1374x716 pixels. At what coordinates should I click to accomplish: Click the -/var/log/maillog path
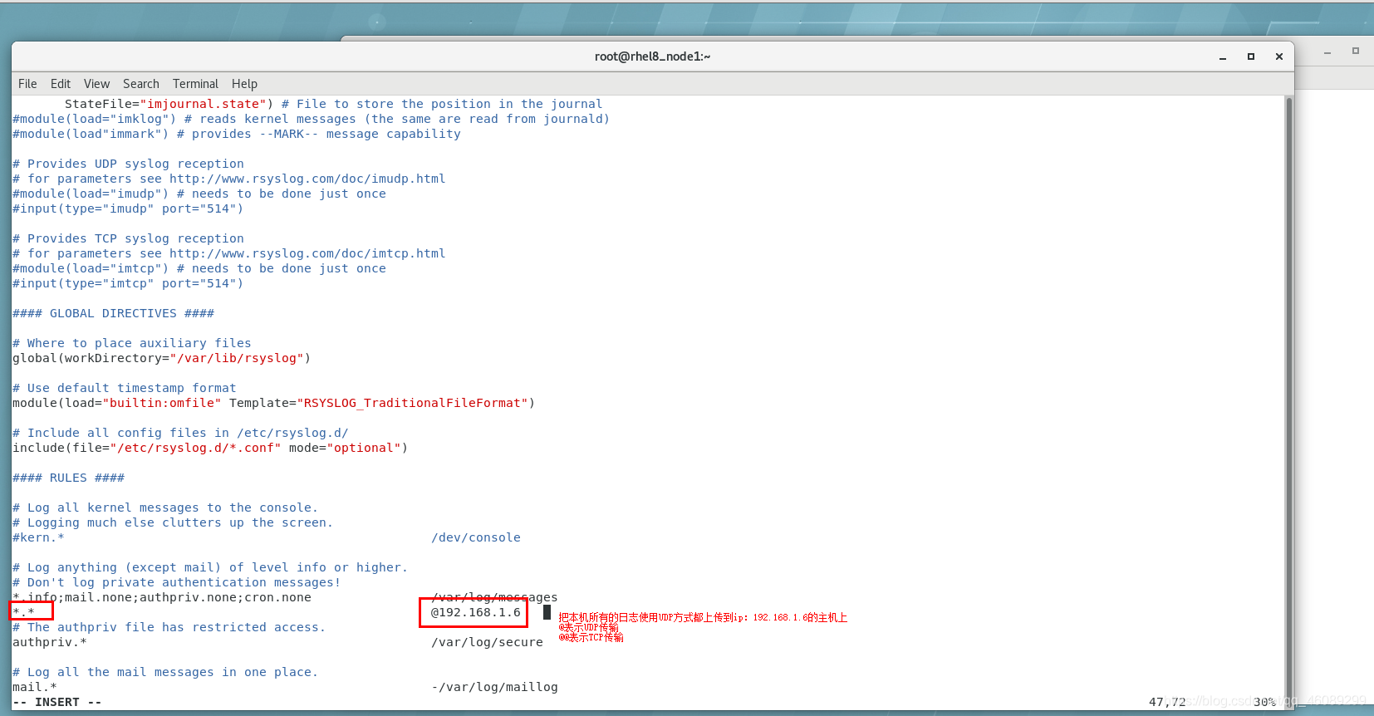click(494, 687)
